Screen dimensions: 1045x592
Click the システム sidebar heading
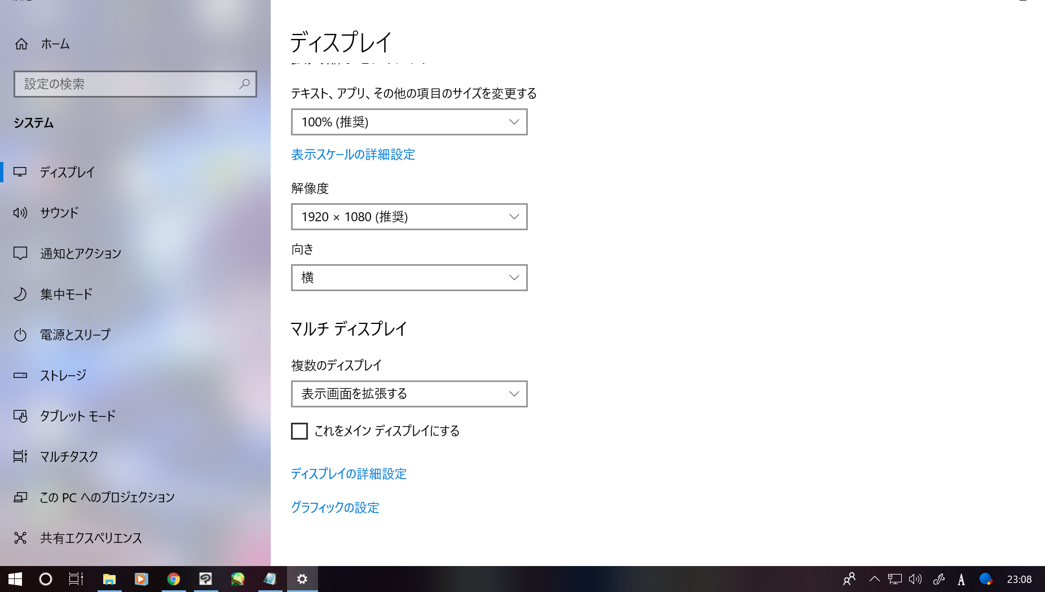(34, 123)
